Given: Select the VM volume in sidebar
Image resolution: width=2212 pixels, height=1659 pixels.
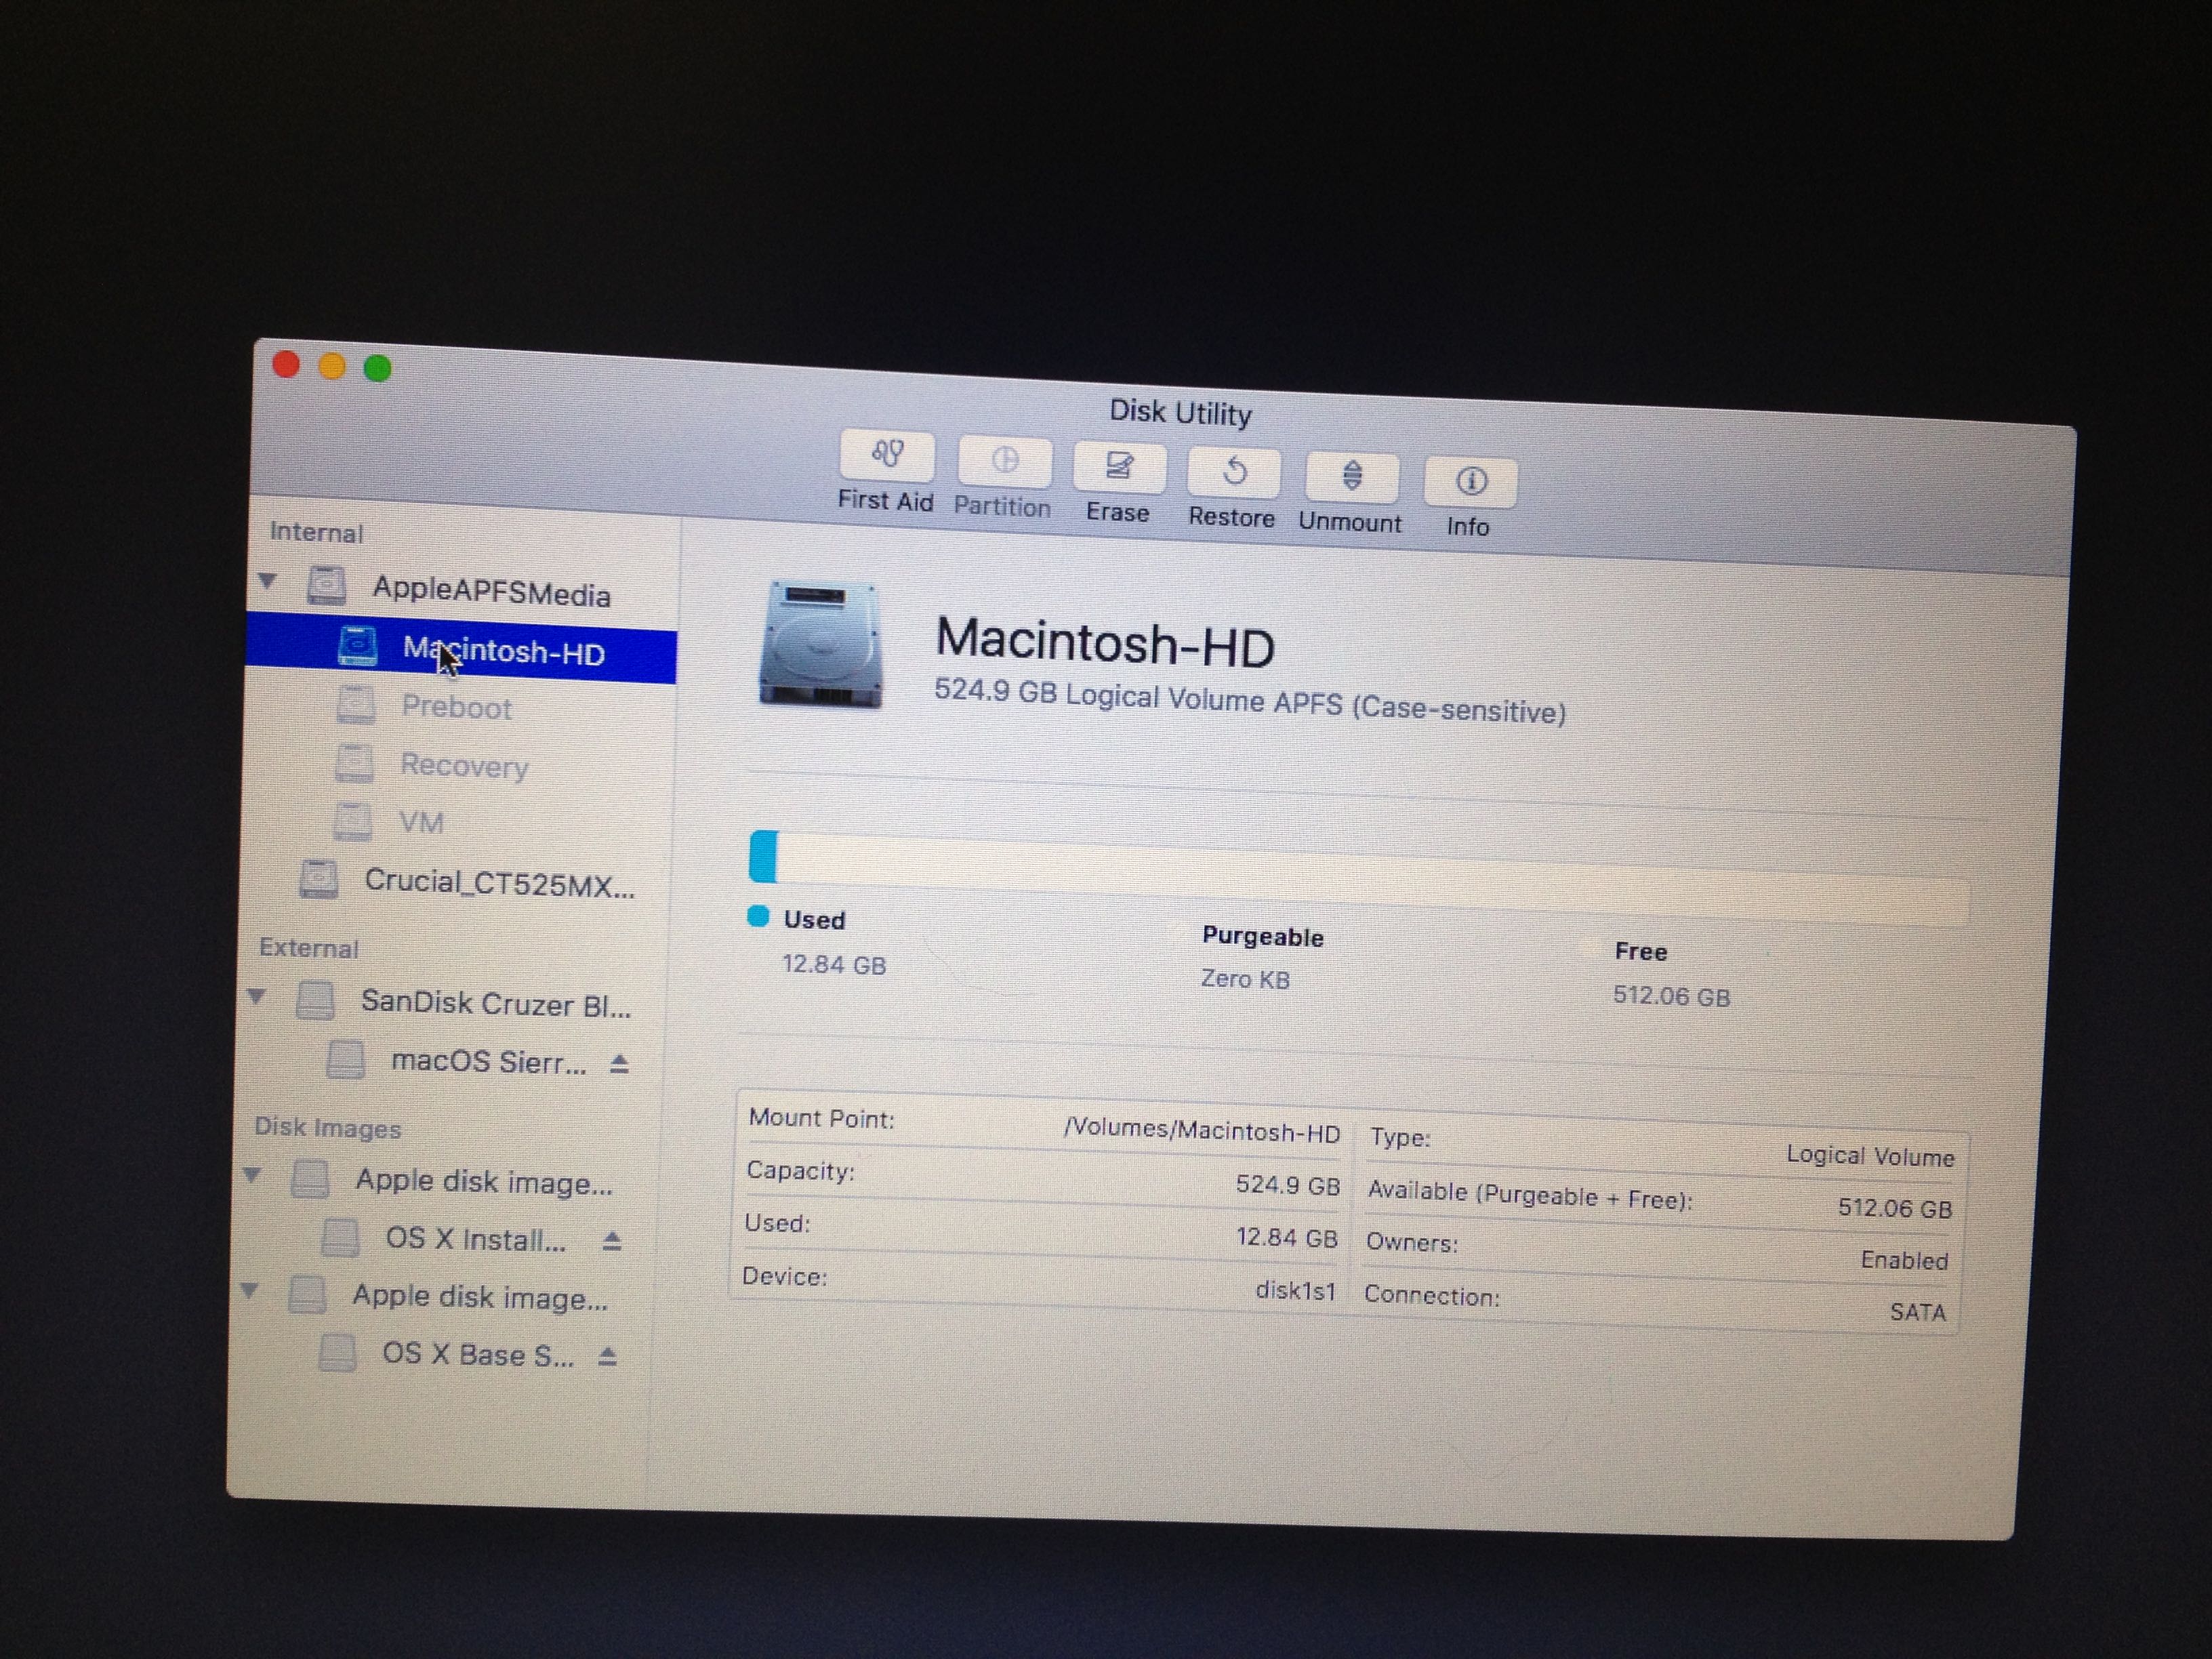Looking at the screenshot, I should pos(421,822).
